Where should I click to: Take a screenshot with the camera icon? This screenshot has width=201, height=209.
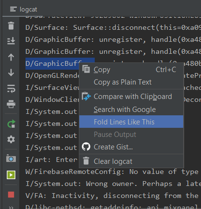[11, 159]
